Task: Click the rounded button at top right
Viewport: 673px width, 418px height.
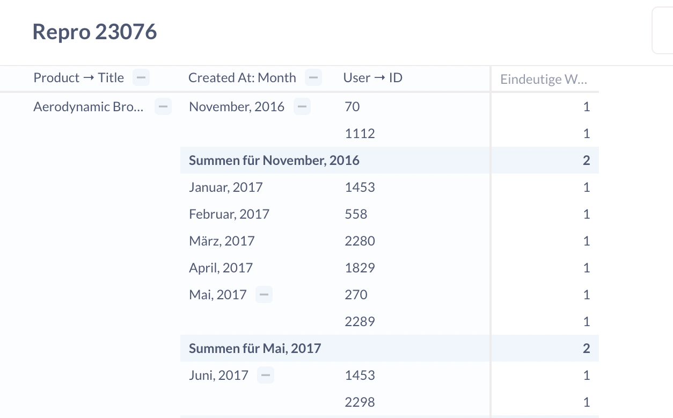Action: [x=665, y=30]
